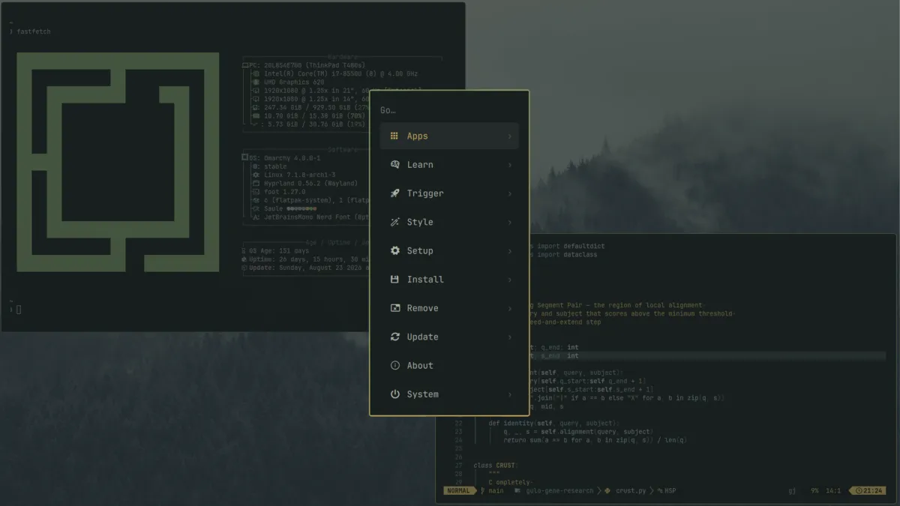
Task: Click the System power icon
Action: 394,394
